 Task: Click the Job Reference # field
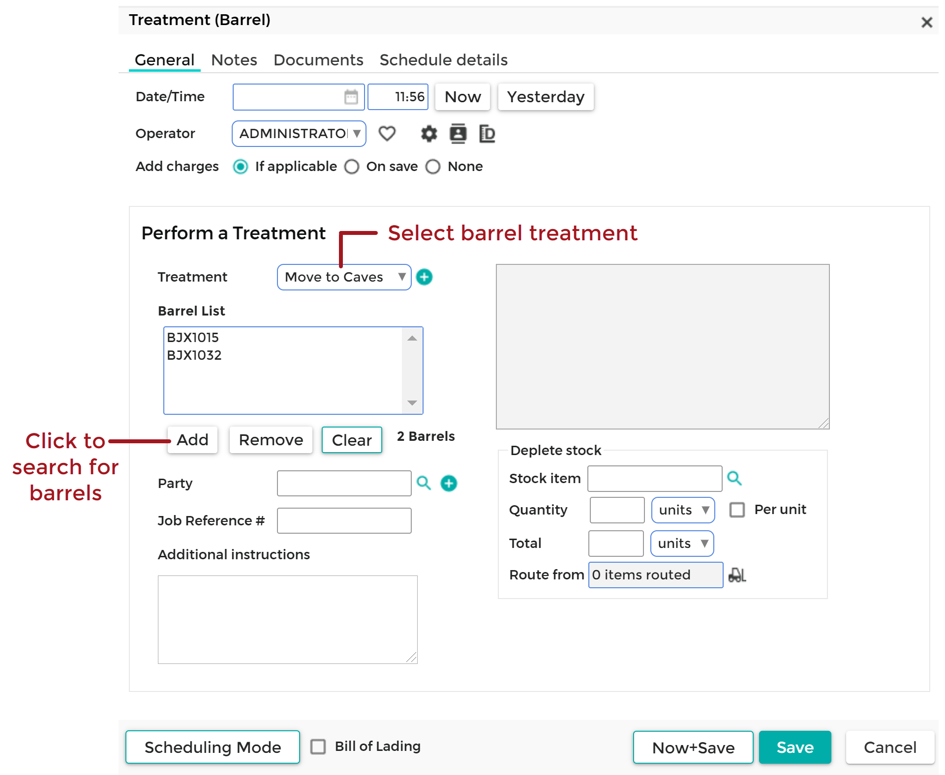(344, 521)
